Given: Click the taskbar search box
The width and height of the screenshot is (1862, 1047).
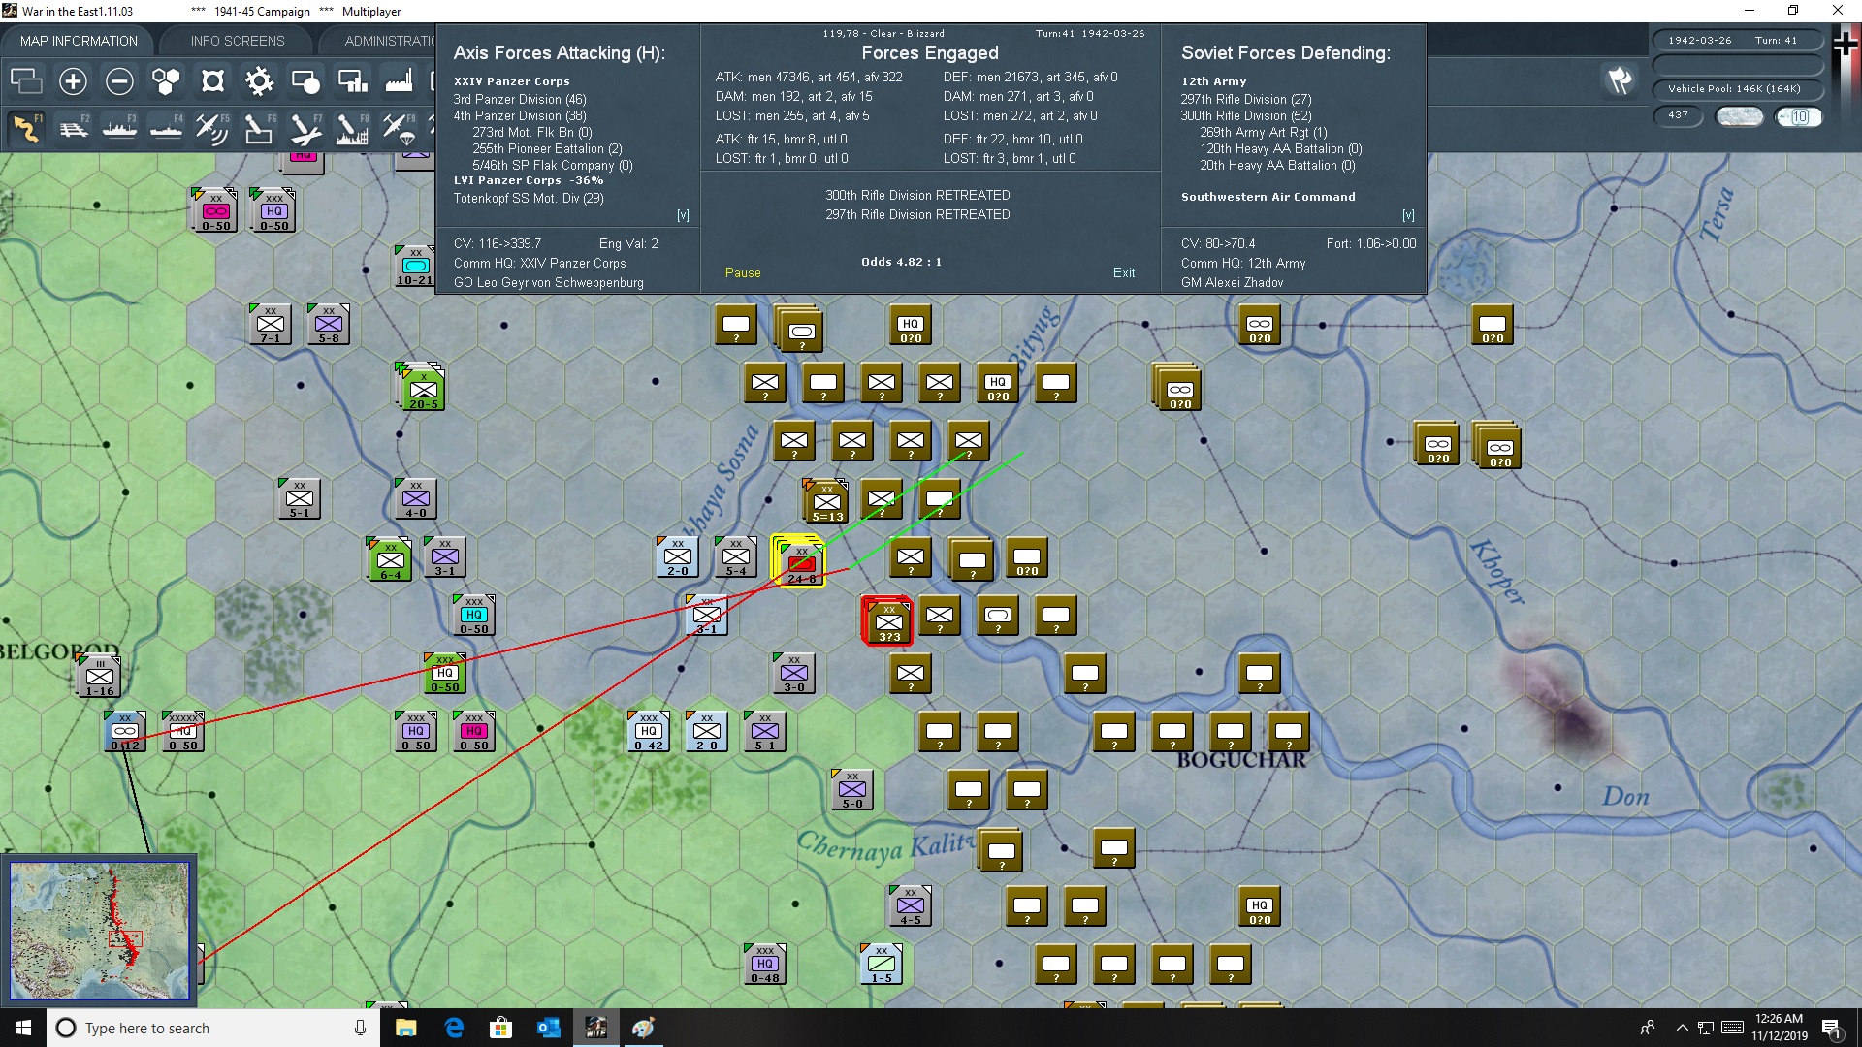Looking at the screenshot, I should [213, 1028].
